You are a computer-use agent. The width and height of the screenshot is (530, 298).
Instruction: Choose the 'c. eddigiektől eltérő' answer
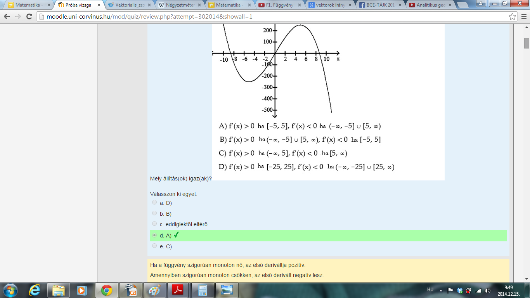(x=154, y=223)
